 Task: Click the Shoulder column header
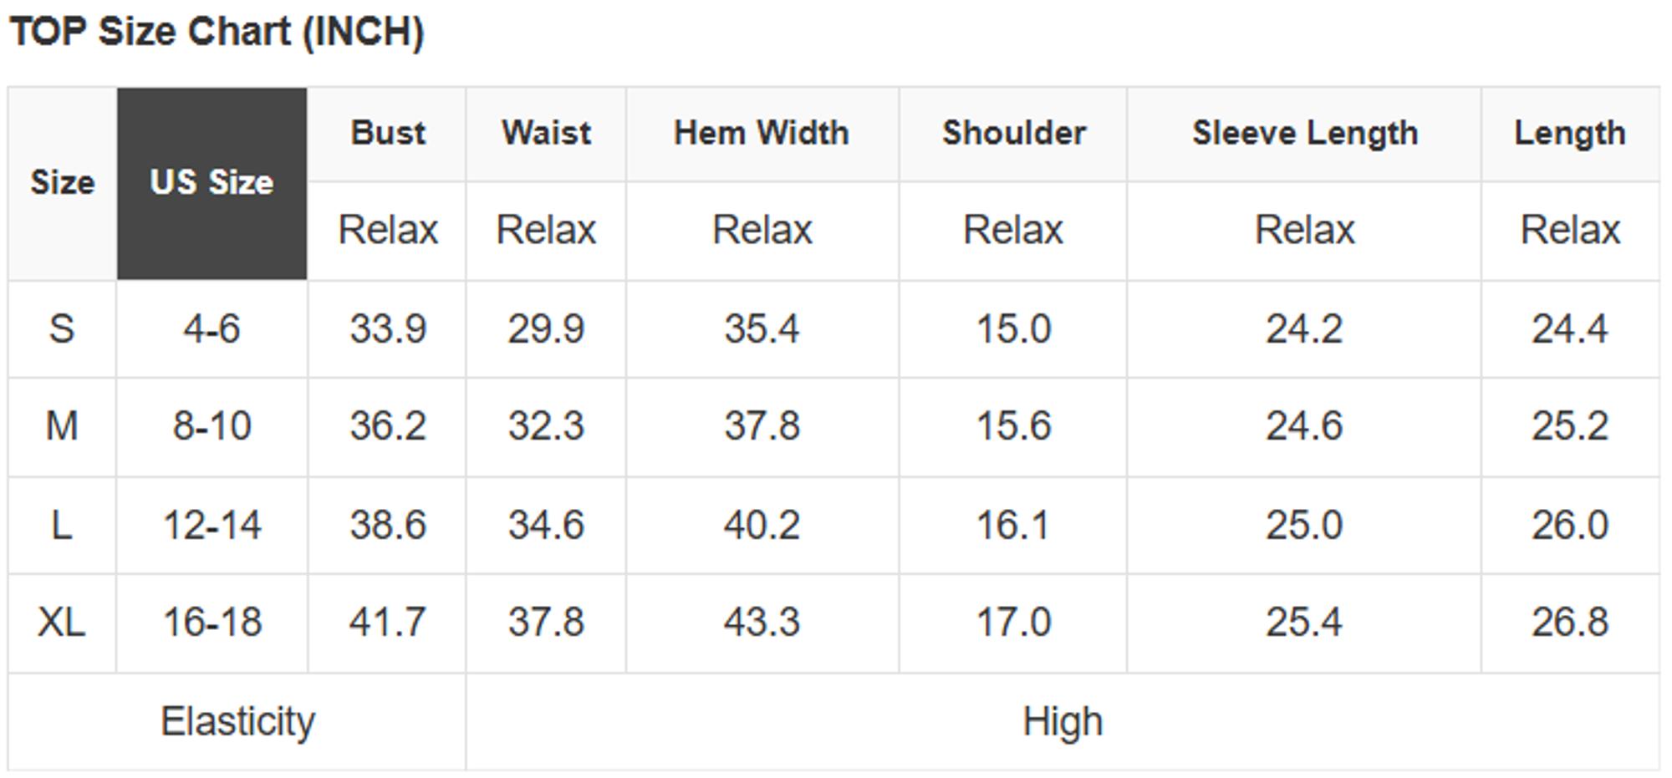[1014, 134]
